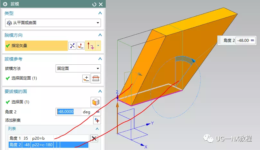Open the 固定面 draft method dropdown
The image size is (260, 150).
click(x=78, y=69)
